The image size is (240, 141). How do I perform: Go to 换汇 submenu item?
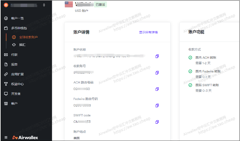pos(22,45)
